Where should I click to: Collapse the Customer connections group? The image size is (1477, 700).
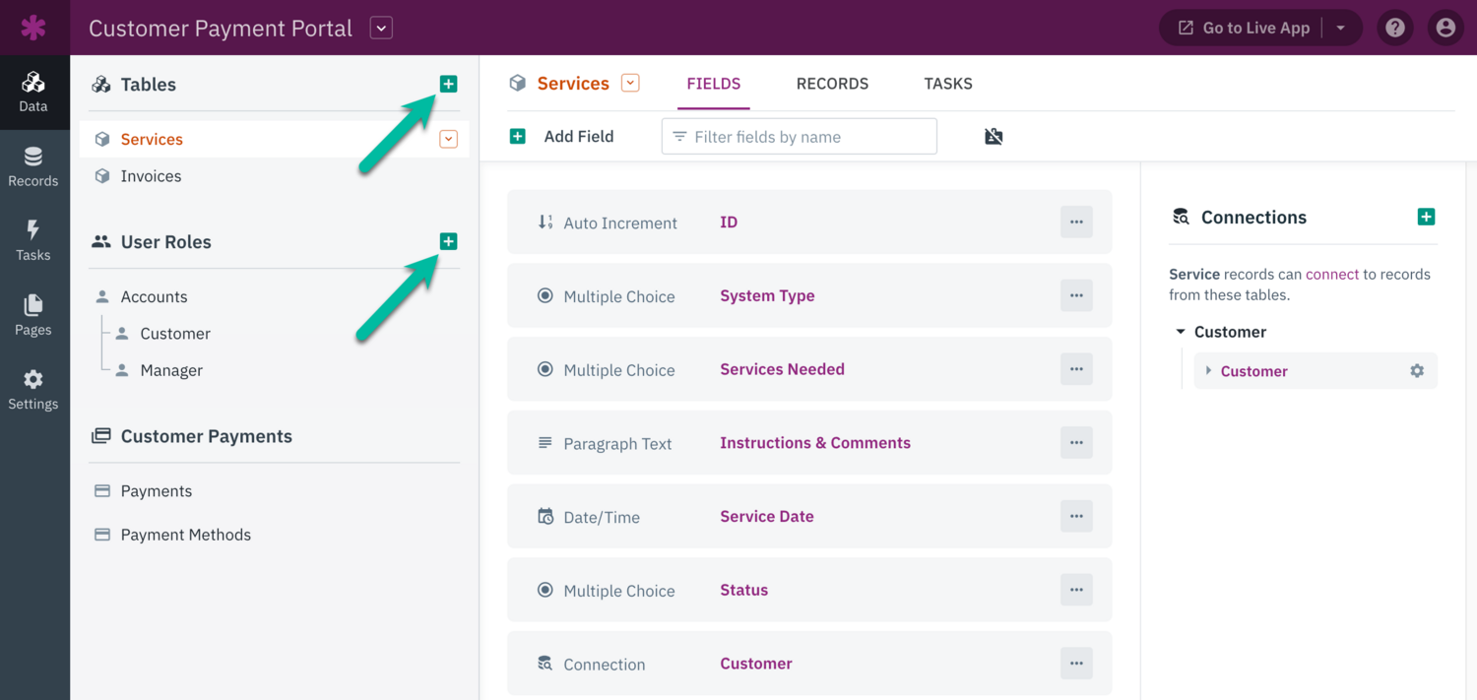[x=1181, y=332]
